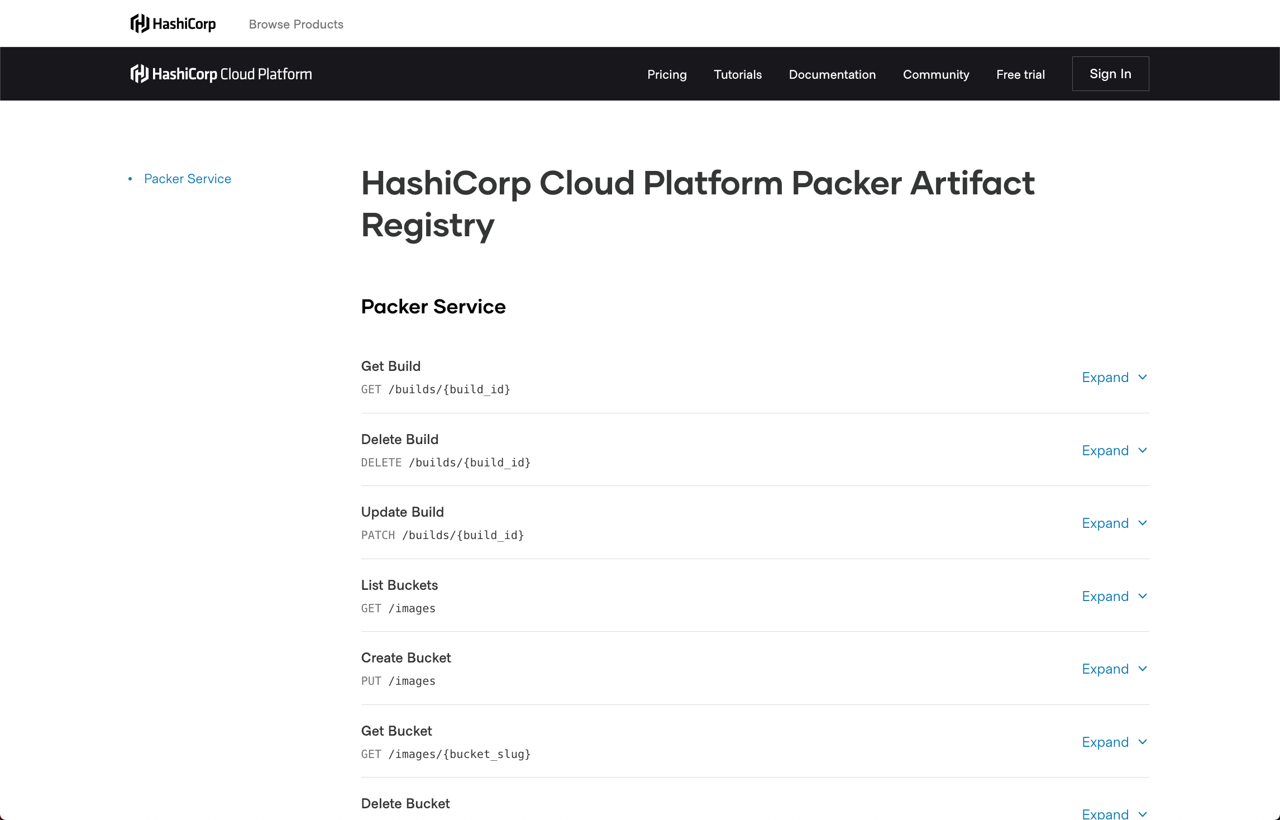Click the HashiCorp Cloud Platform logo
The width and height of the screenshot is (1280, 820).
pyautogui.click(x=221, y=74)
